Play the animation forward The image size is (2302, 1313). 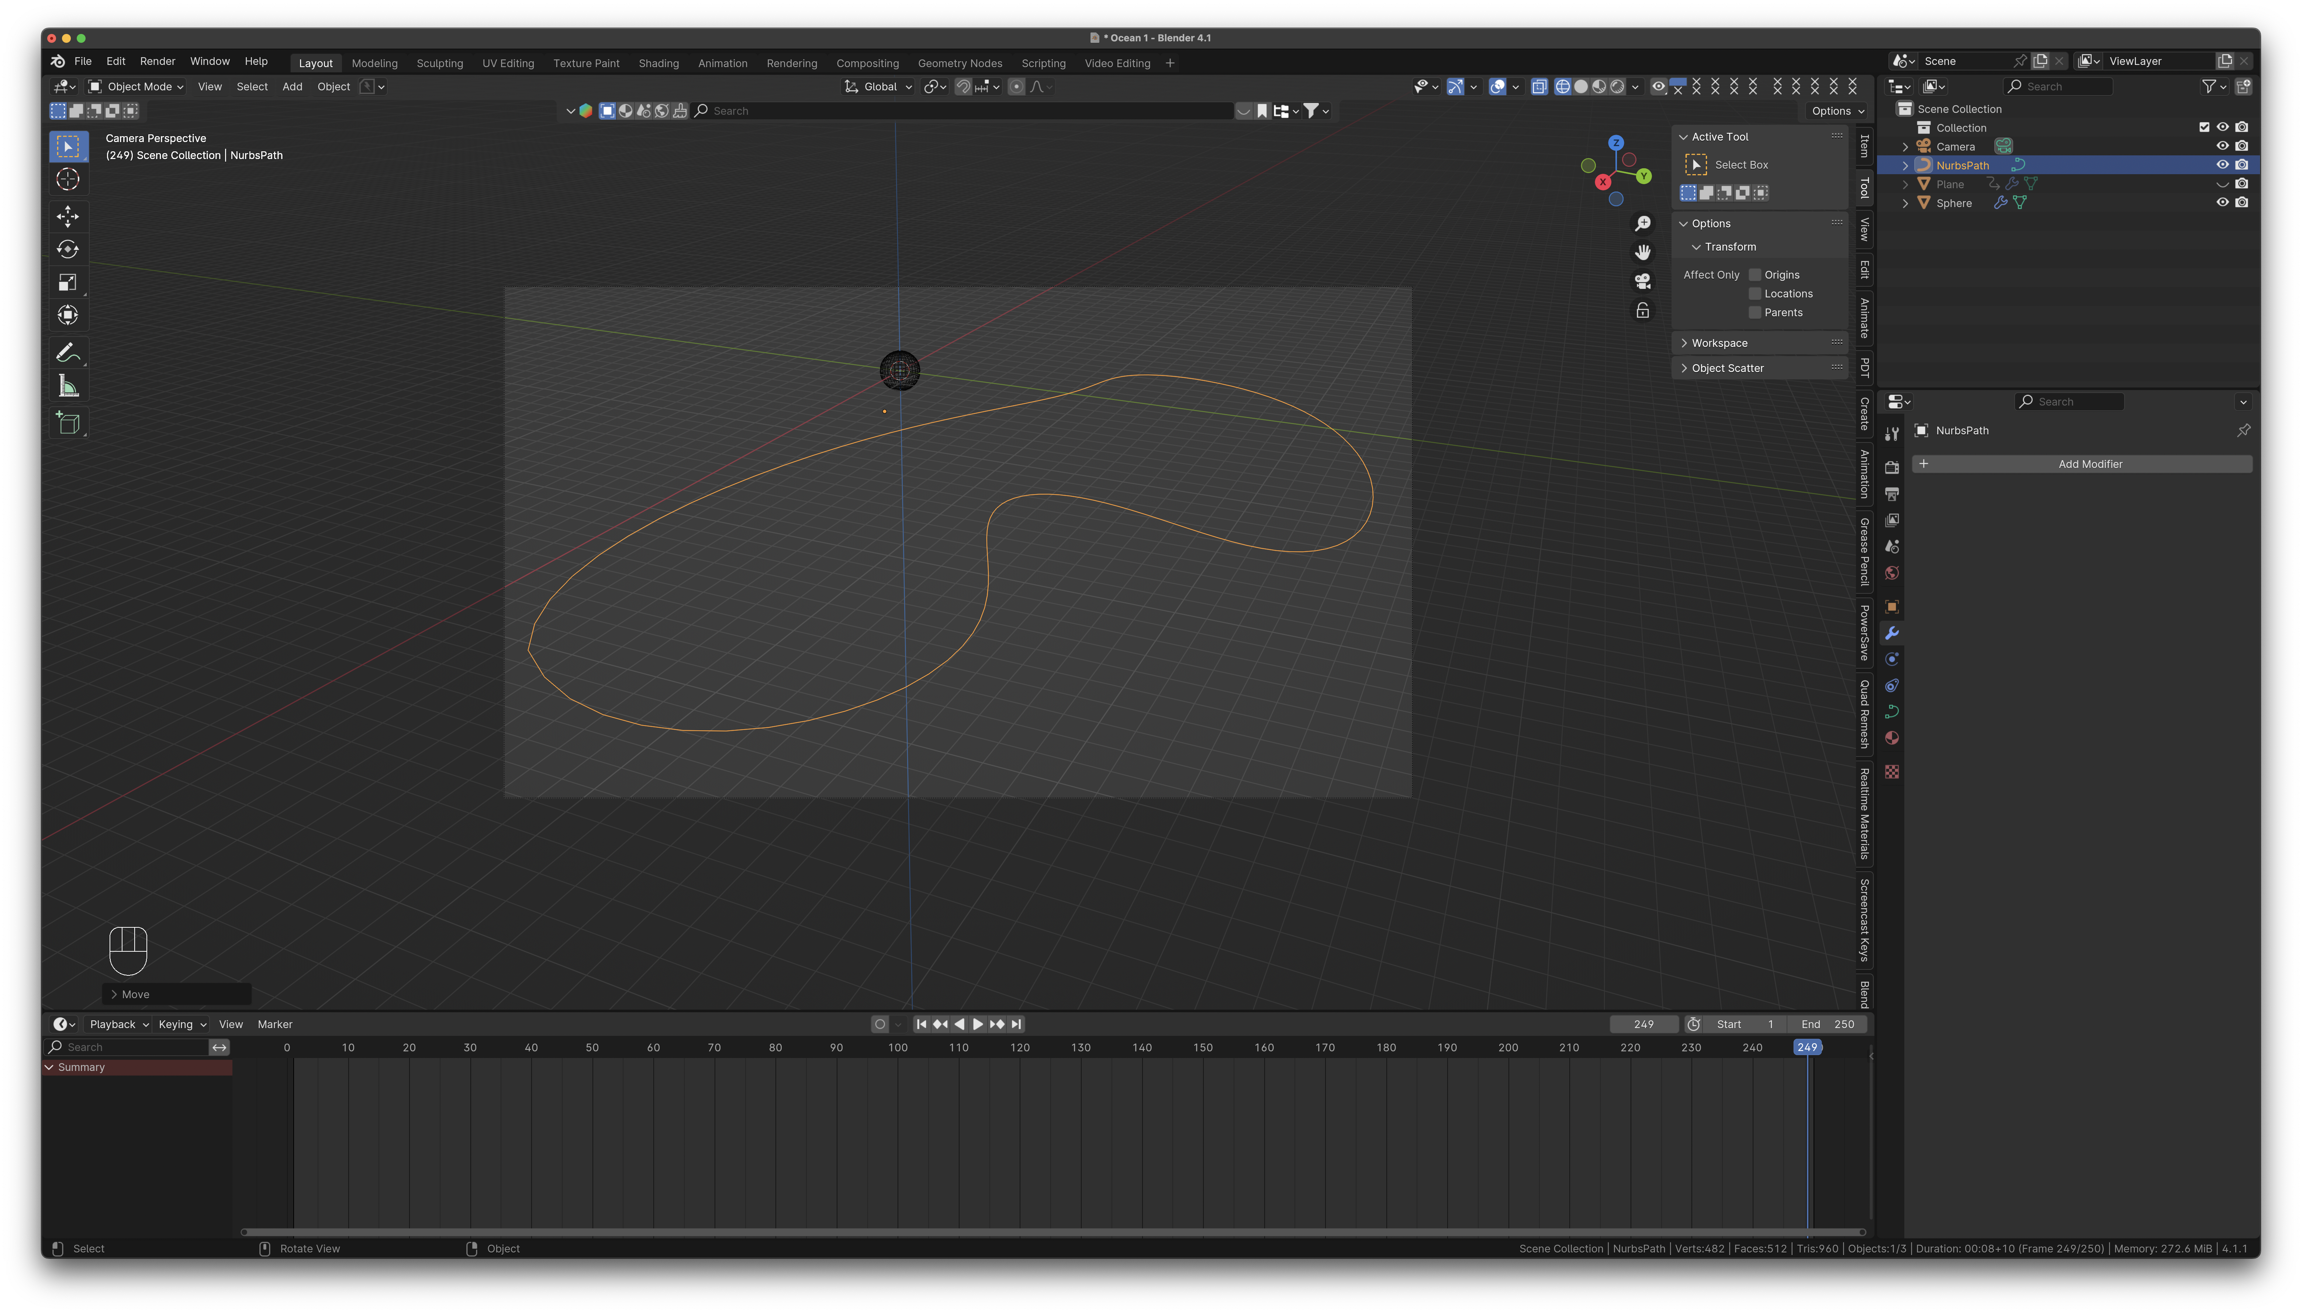point(978,1024)
